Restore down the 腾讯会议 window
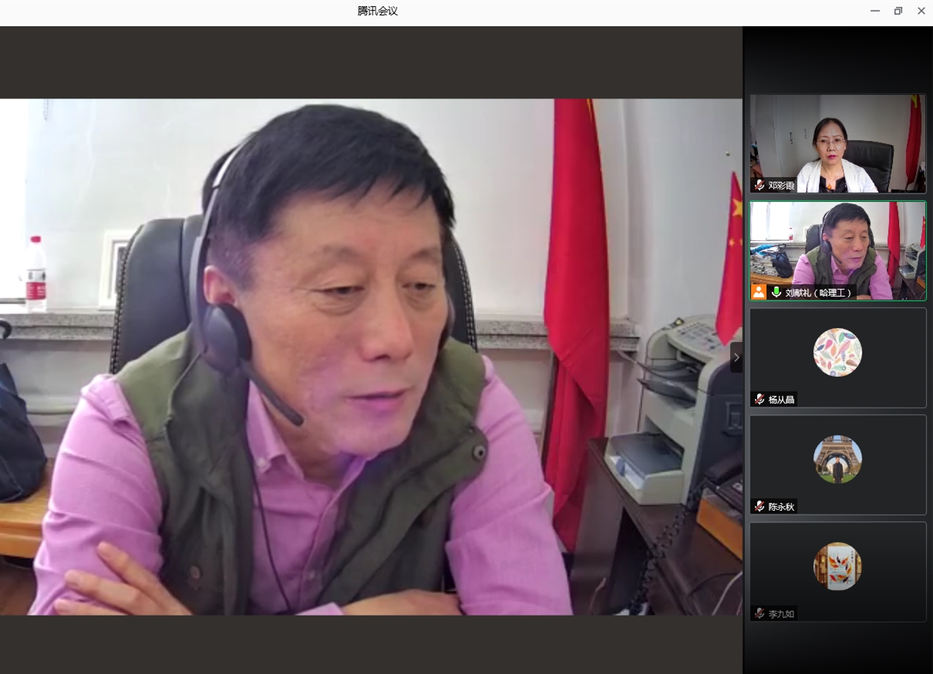 [898, 11]
